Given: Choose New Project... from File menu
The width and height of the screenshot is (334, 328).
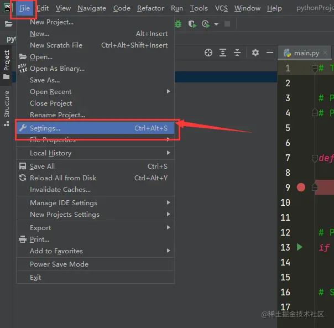Looking at the screenshot, I should click(96, 22).
